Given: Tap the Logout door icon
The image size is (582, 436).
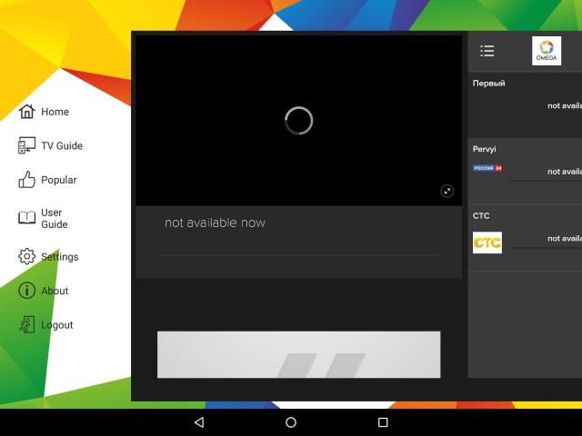Looking at the screenshot, I should pos(27,324).
